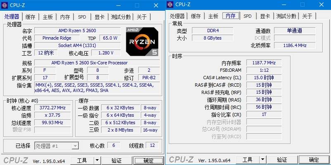Screen dimensions: 331x165
Task: Click the 99.93 MHz bus speed value
Action: coord(52,123)
